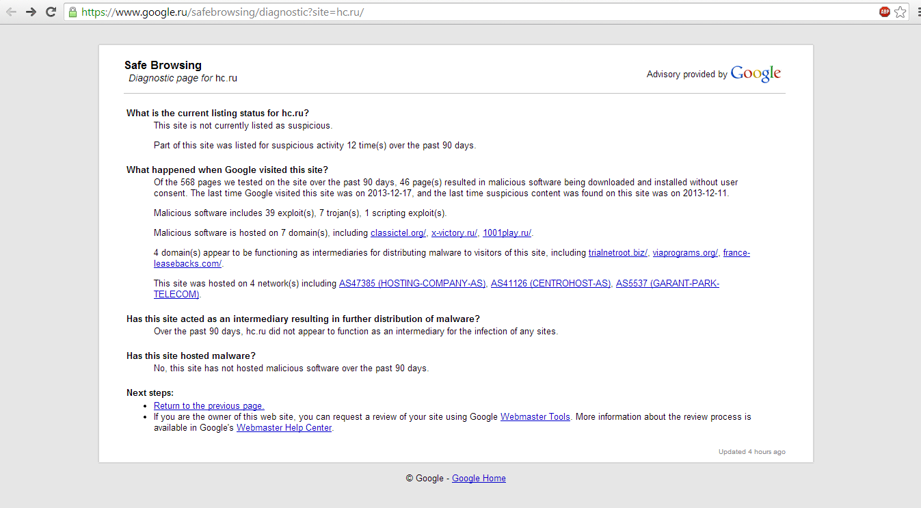Image resolution: width=921 pixels, height=508 pixels.
Task: Open the Webmaster Tools link
Action: pyautogui.click(x=535, y=417)
